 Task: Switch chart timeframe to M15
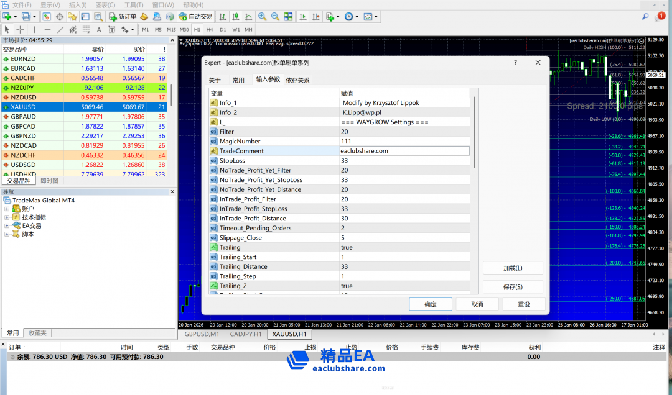pos(171,30)
